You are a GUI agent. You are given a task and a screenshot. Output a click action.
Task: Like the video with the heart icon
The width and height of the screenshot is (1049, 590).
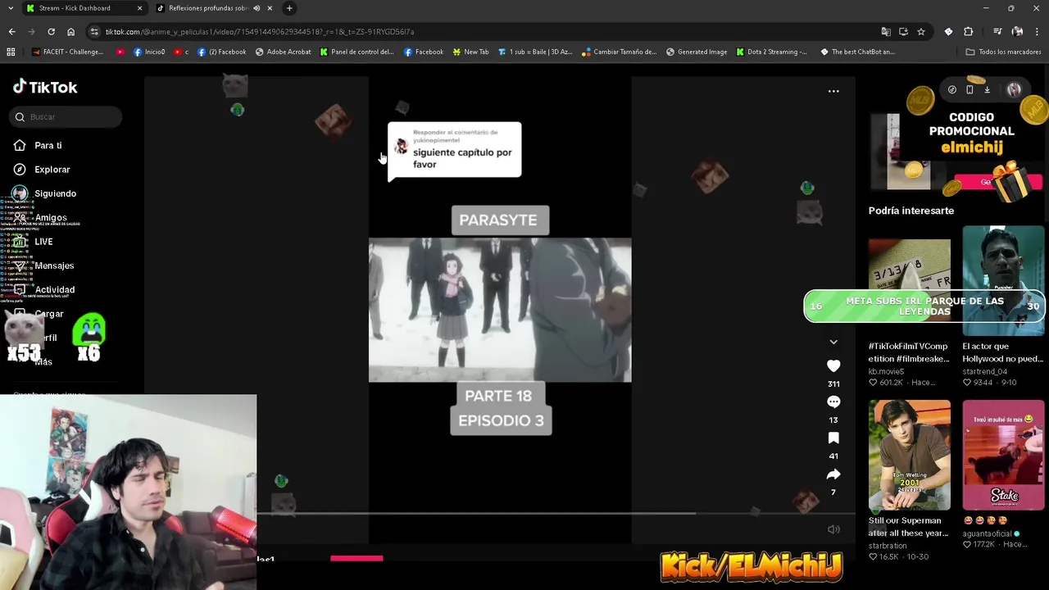(833, 366)
